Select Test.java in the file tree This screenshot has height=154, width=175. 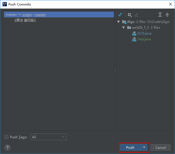[144, 39]
